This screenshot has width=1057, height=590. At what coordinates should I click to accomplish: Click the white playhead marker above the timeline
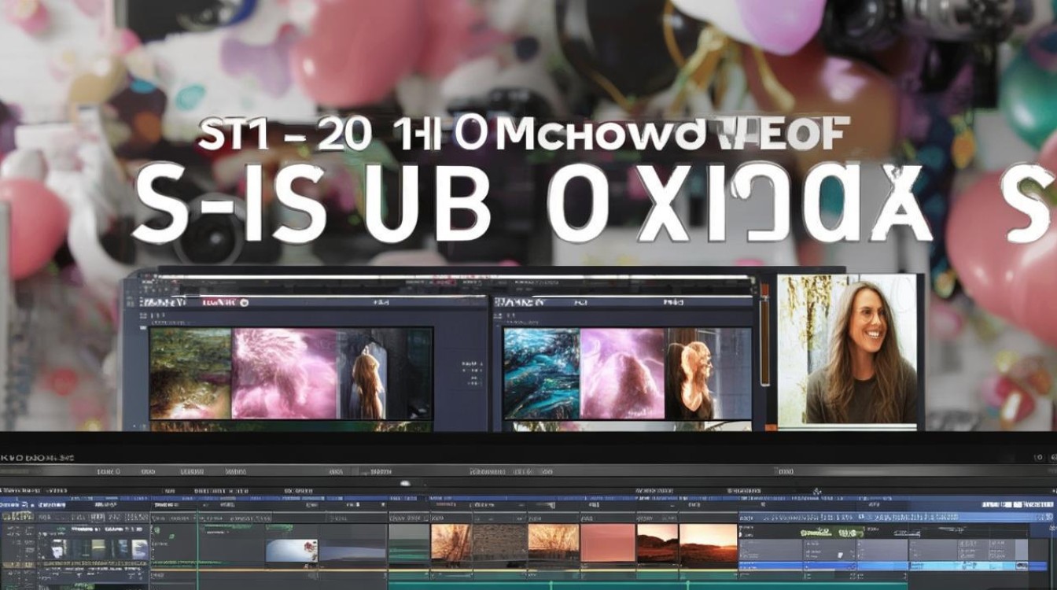coord(406,483)
